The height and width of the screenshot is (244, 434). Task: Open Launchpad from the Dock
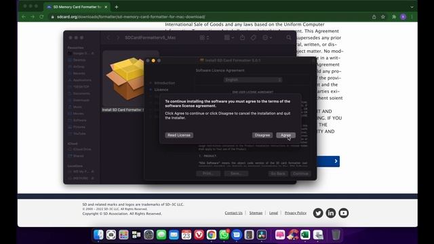pyautogui.click(x=123, y=235)
